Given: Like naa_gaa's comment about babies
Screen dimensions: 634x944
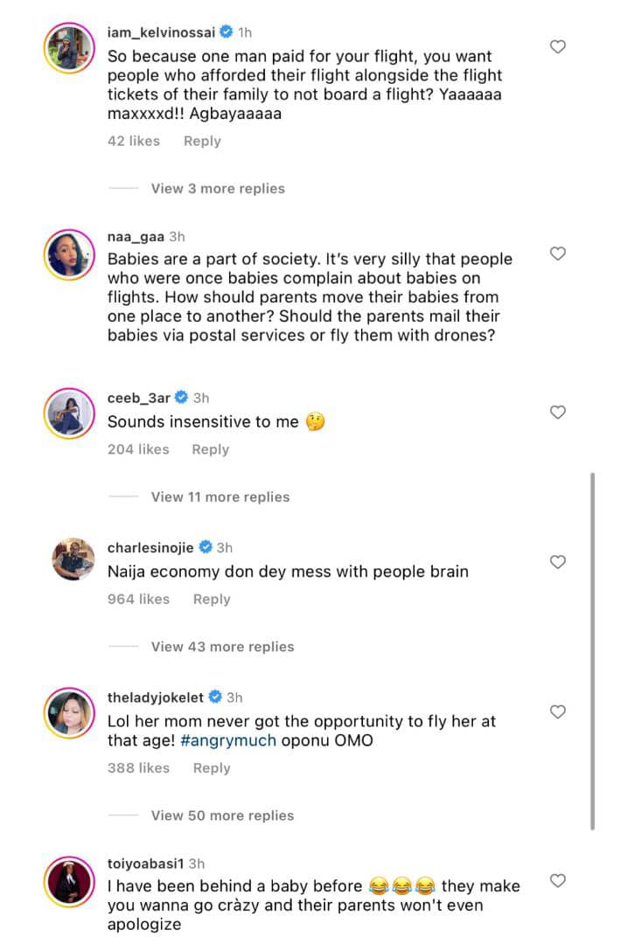Looking at the screenshot, I should [557, 253].
